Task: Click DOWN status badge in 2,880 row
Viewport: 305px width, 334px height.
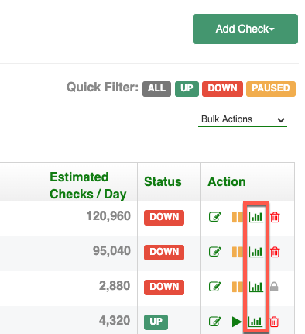Action: (164, 288)
